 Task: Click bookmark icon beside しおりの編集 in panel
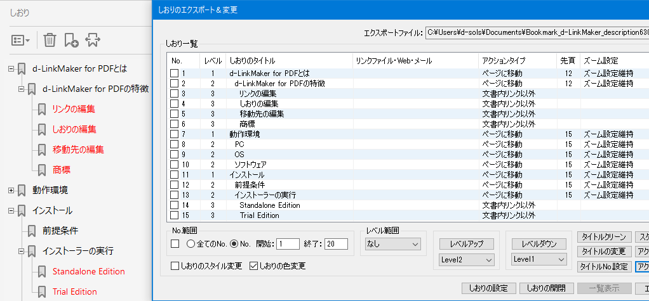(42, 130)
